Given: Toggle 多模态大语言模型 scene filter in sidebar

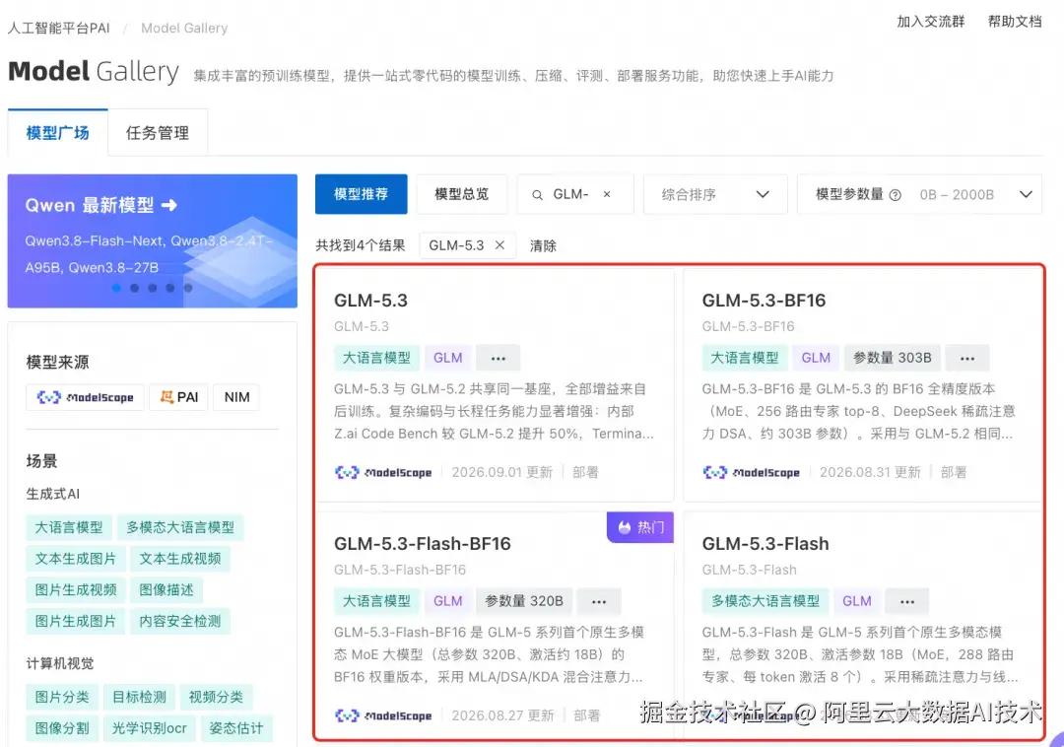Looking at the screenshot, I should coord(180,527).
